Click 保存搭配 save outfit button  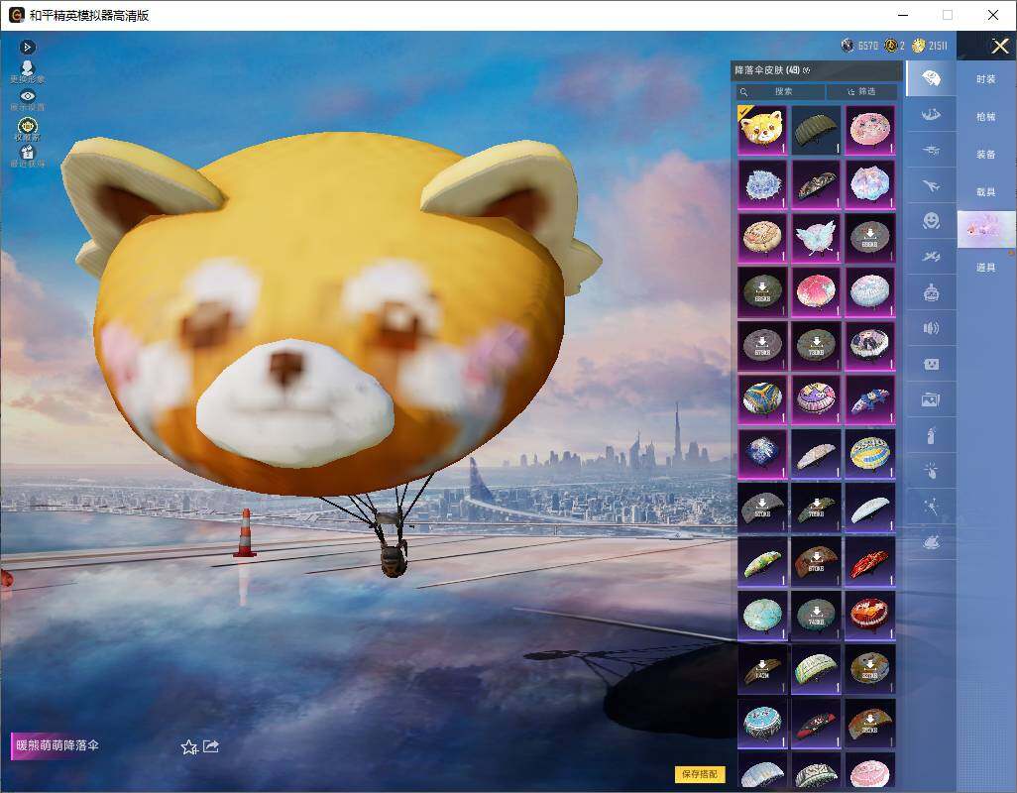click(700, 773)
